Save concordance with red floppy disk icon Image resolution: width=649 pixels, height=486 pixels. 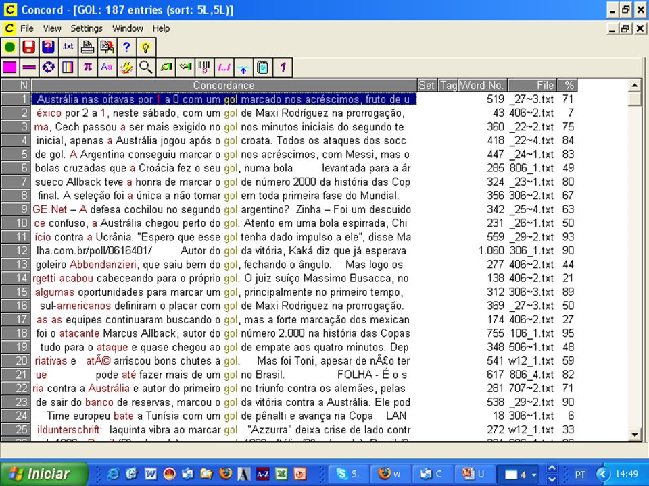[x=29, y=47]
